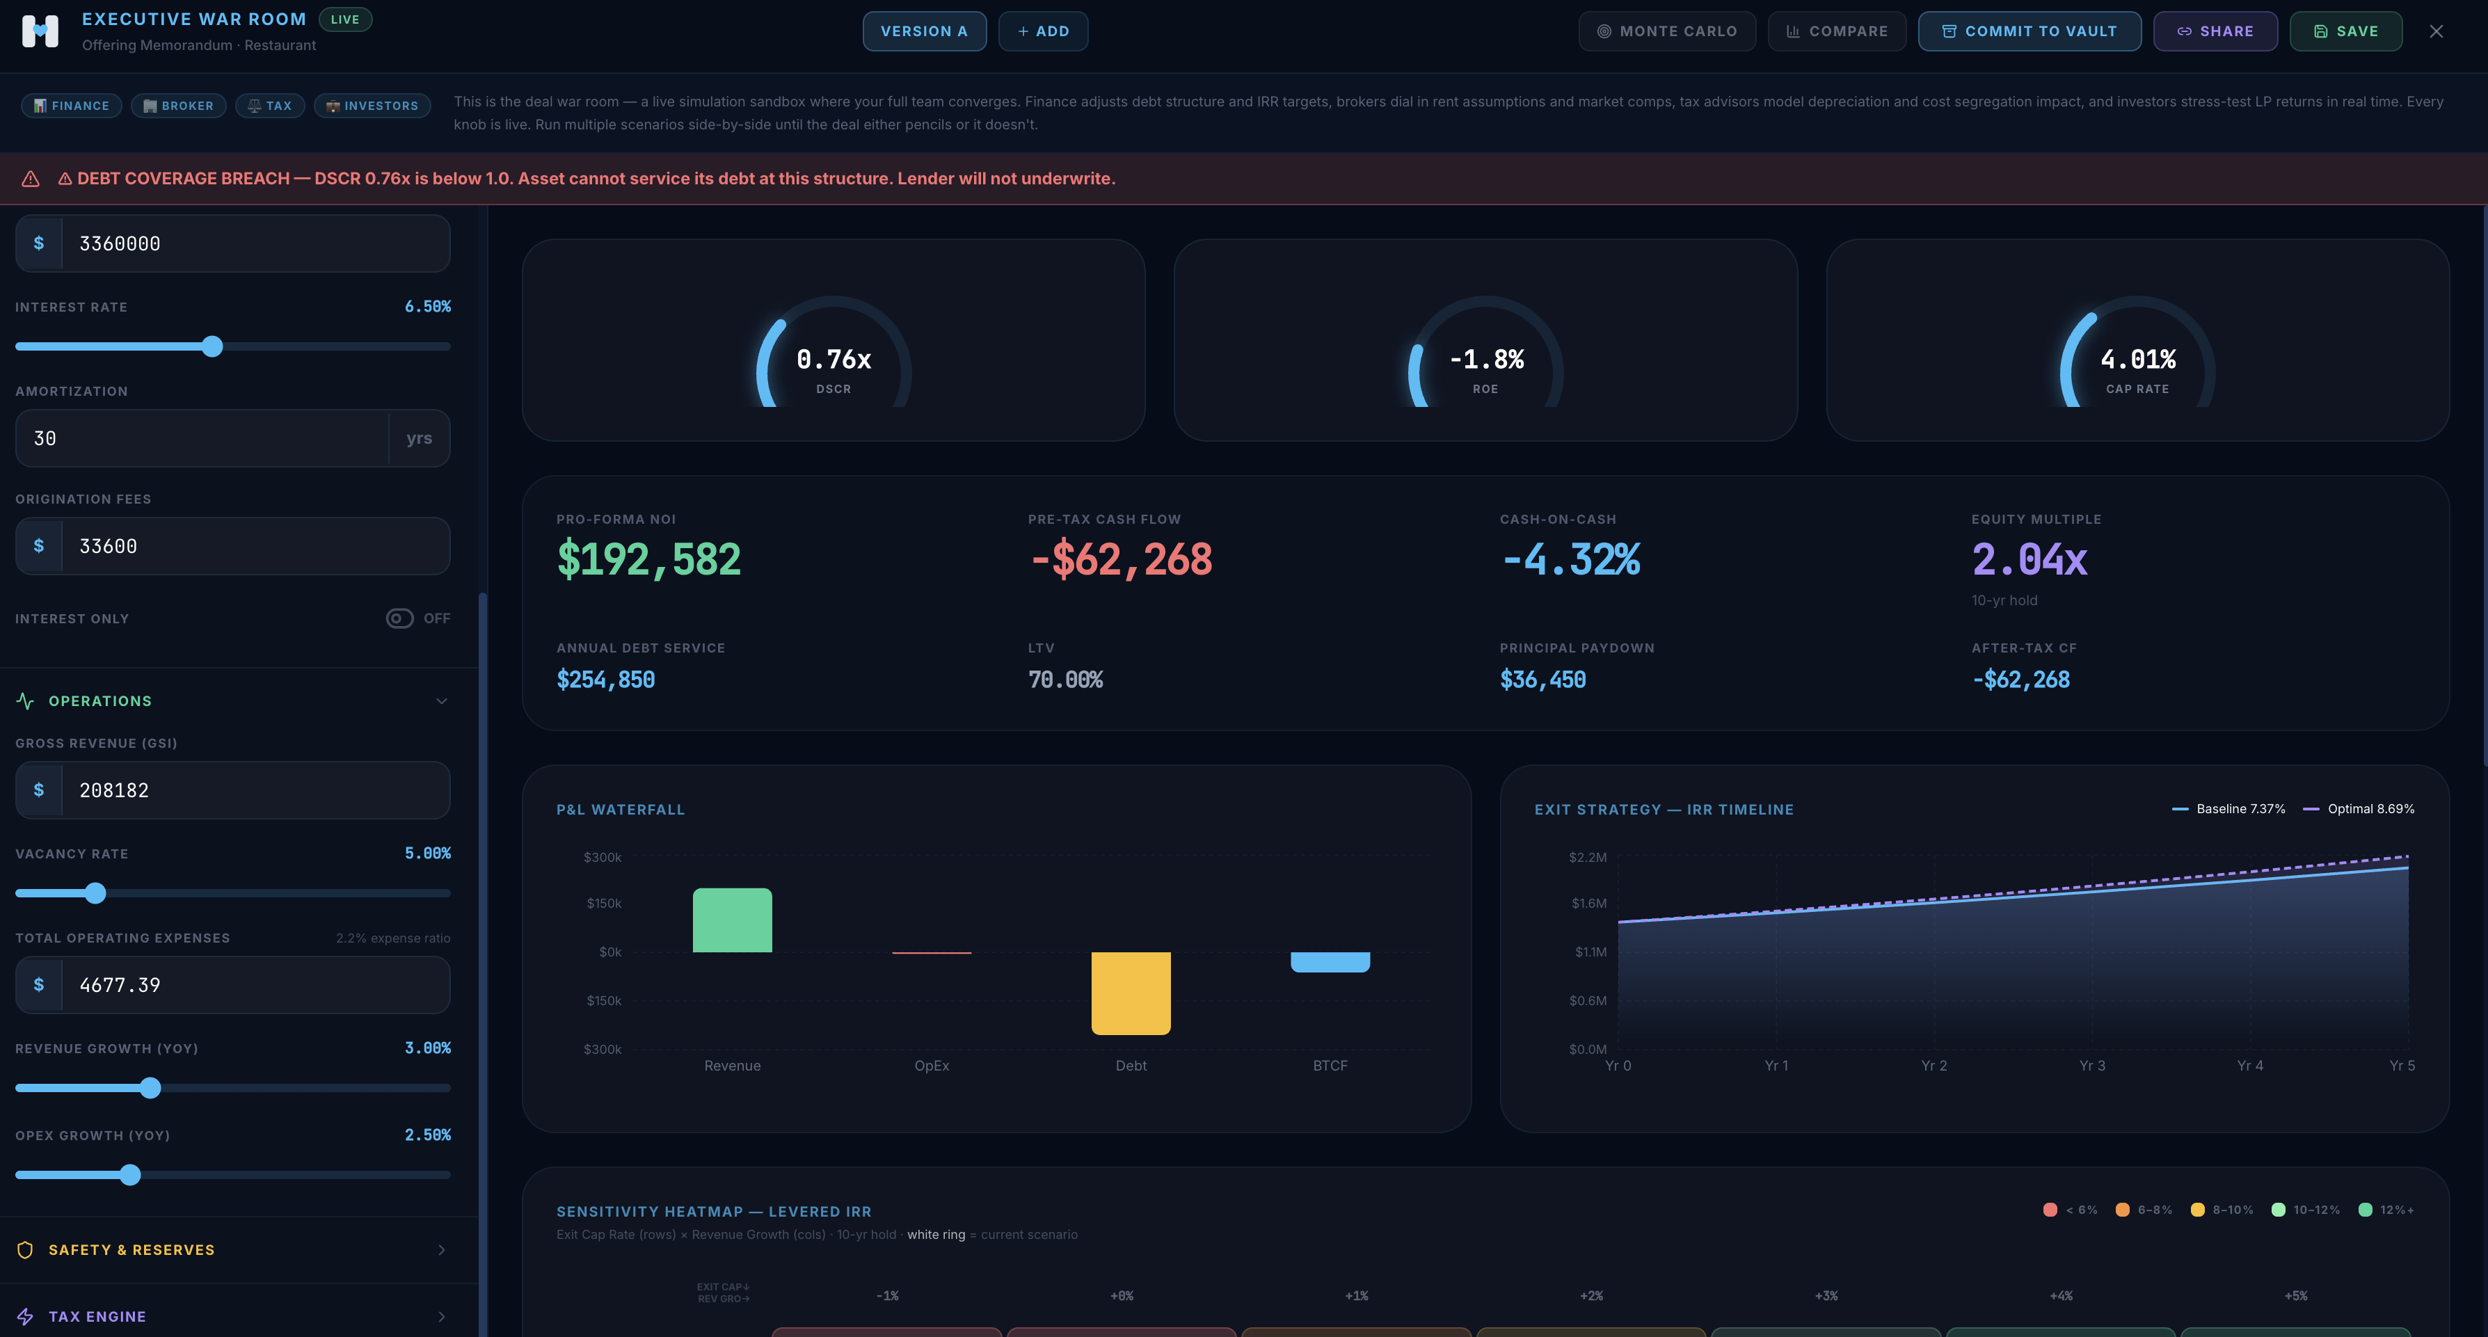Viewport: 2488px width, 1337px height.
Task: Click the Monte Carlo target icon
Action: pyautogui.click(x=1603, y=31)
